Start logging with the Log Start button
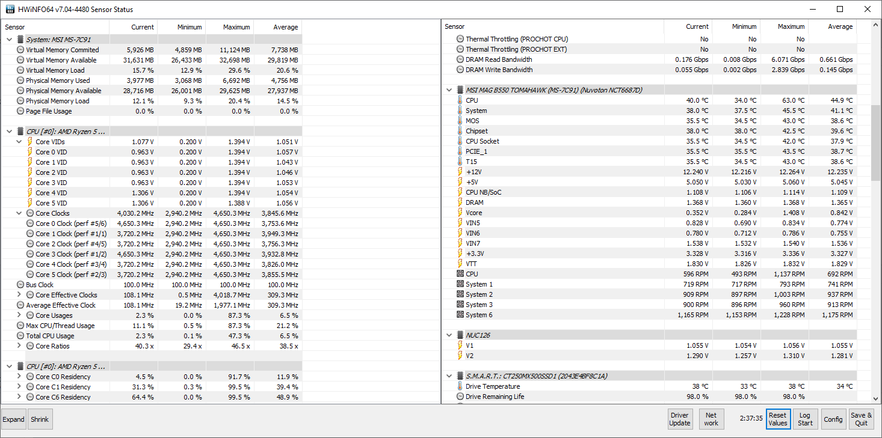This screenshot has width=882, height=438. click(x=805, y=419)
